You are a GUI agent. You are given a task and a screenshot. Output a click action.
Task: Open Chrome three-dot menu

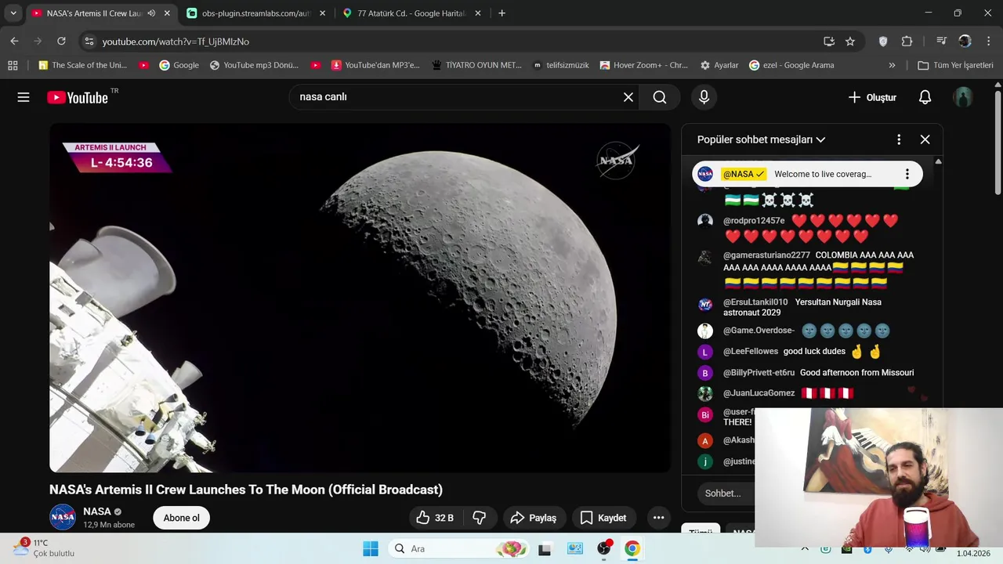(987, 42)
